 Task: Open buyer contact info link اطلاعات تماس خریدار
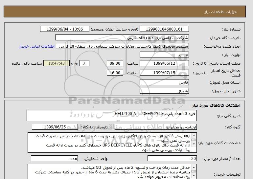coord(36,46)
